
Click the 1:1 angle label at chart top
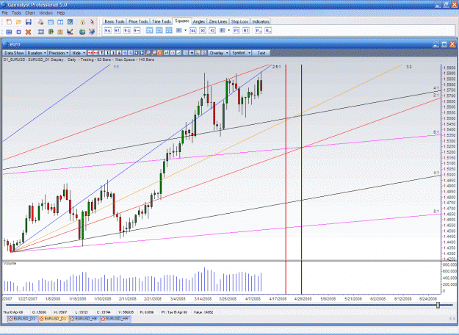point(116,67)
